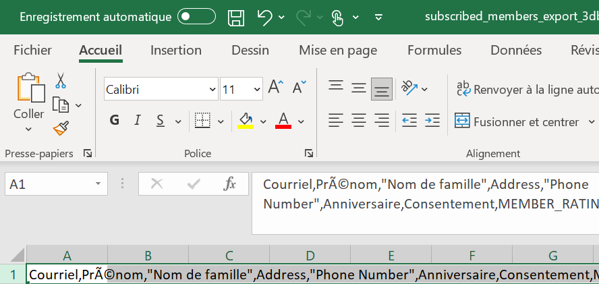This screenshot has height=284, width=599.
Task: Open the Copy options dropdown arrow
Action: pyautogui.click(x=78, y=105)
